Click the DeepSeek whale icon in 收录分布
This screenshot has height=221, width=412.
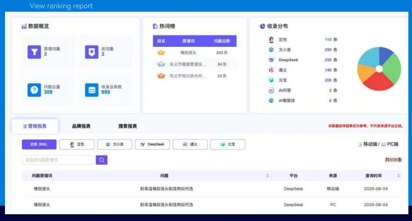coord(271,60)
